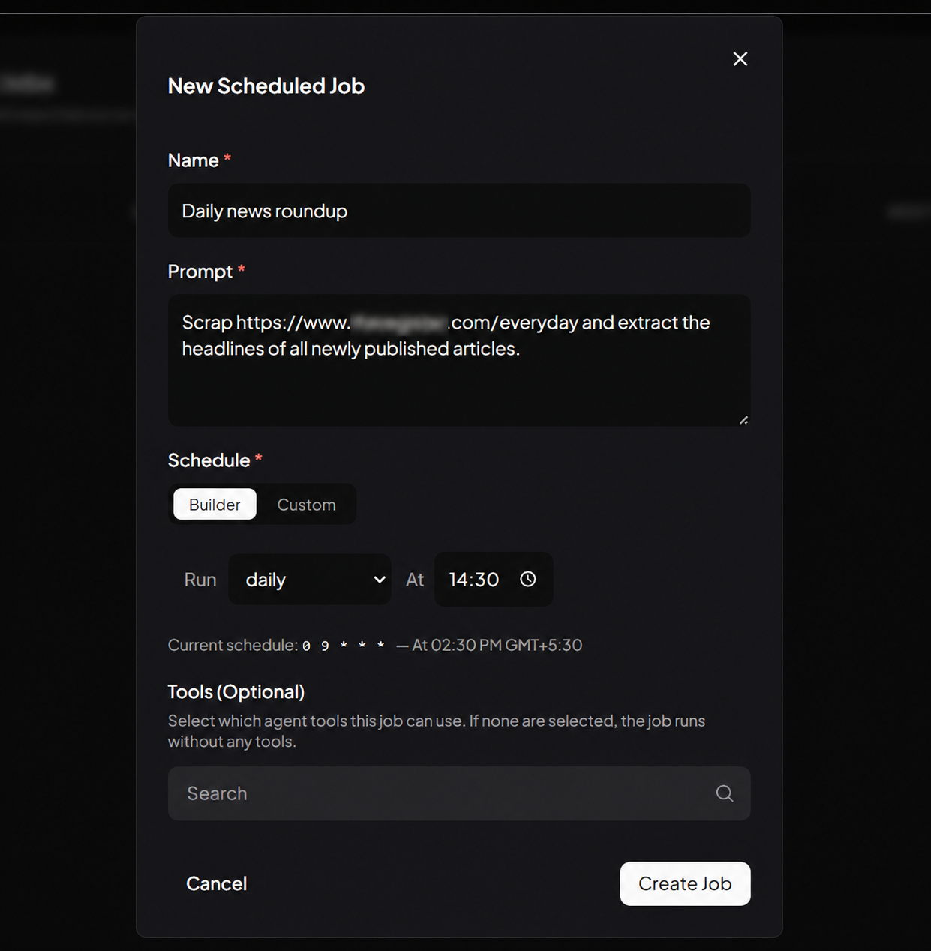
Task: Click the tools Search field
Action: [x=459, y=793]
